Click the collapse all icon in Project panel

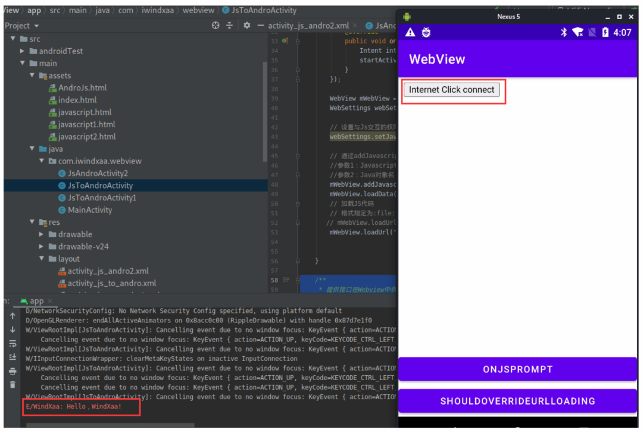click(229, 26)
